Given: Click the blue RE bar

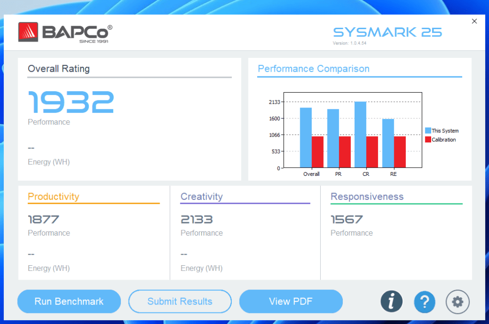Looking at the screenshot, I should click(389, 143).
